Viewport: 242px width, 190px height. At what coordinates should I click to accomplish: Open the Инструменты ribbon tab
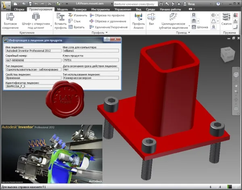(100, 9)
